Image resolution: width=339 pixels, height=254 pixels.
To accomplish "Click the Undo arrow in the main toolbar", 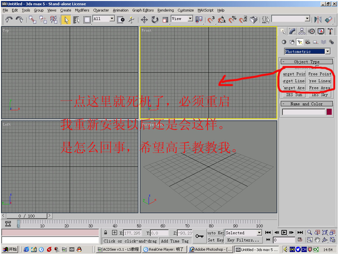I will (9, 19).
